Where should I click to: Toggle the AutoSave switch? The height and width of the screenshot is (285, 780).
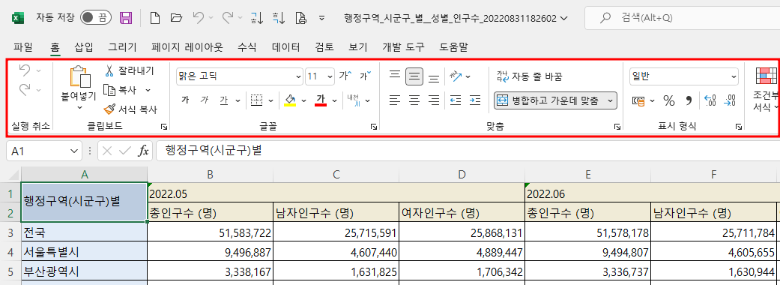click(95, 18)
